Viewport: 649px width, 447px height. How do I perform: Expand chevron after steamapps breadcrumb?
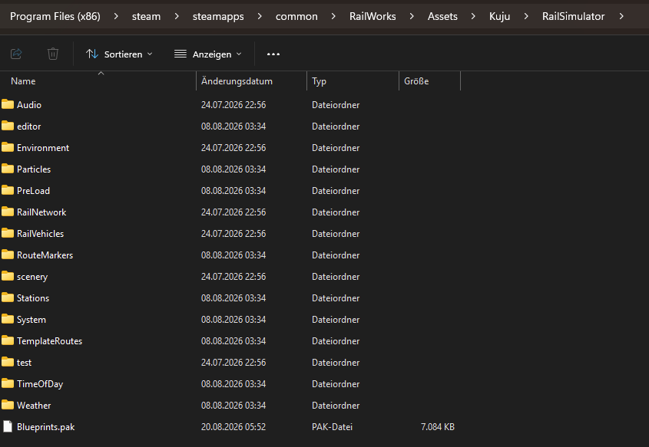260,16
